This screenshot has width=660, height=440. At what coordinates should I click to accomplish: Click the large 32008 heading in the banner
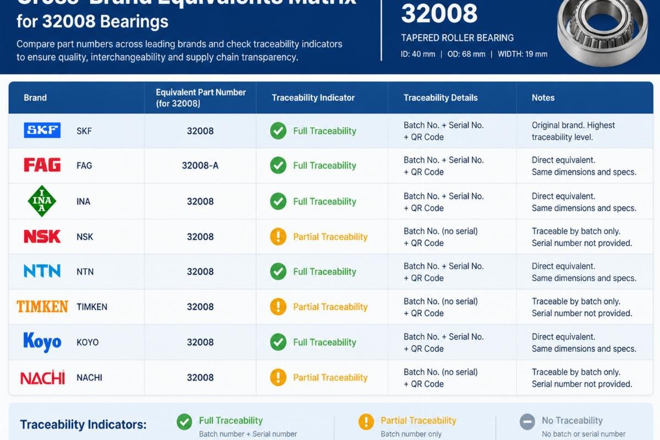(439, 13)
